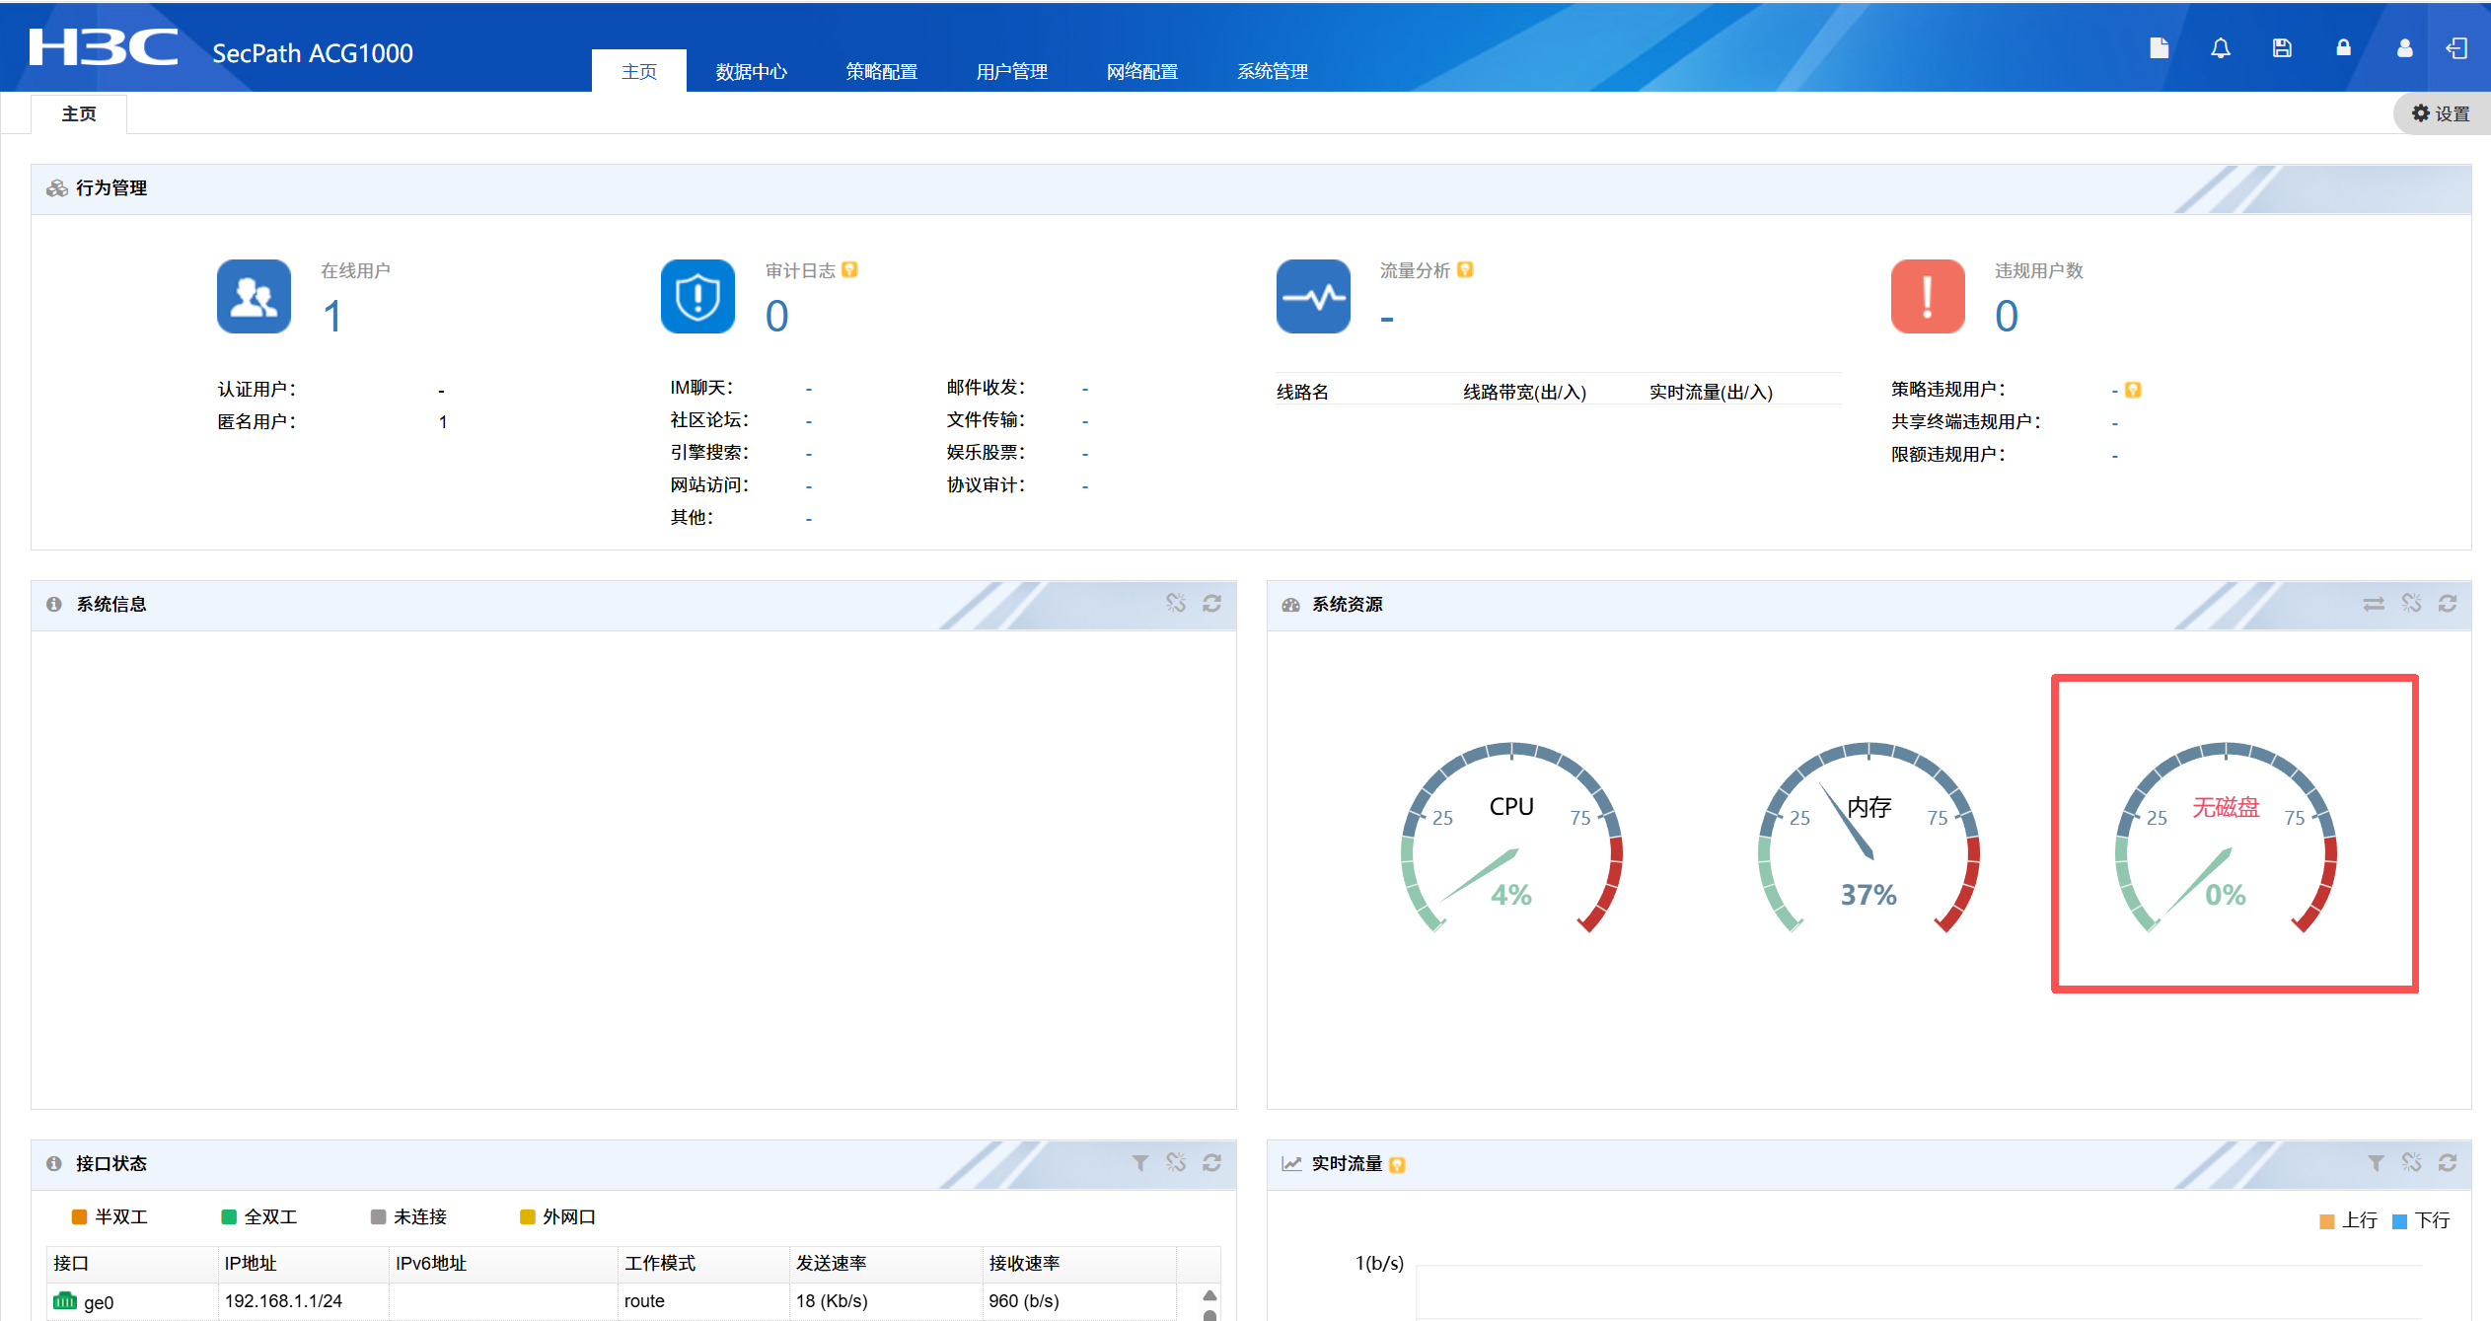This screenshot has width=2491, height=1321.
Task: Open the user account icon
Action: (x=2404, y=48)
